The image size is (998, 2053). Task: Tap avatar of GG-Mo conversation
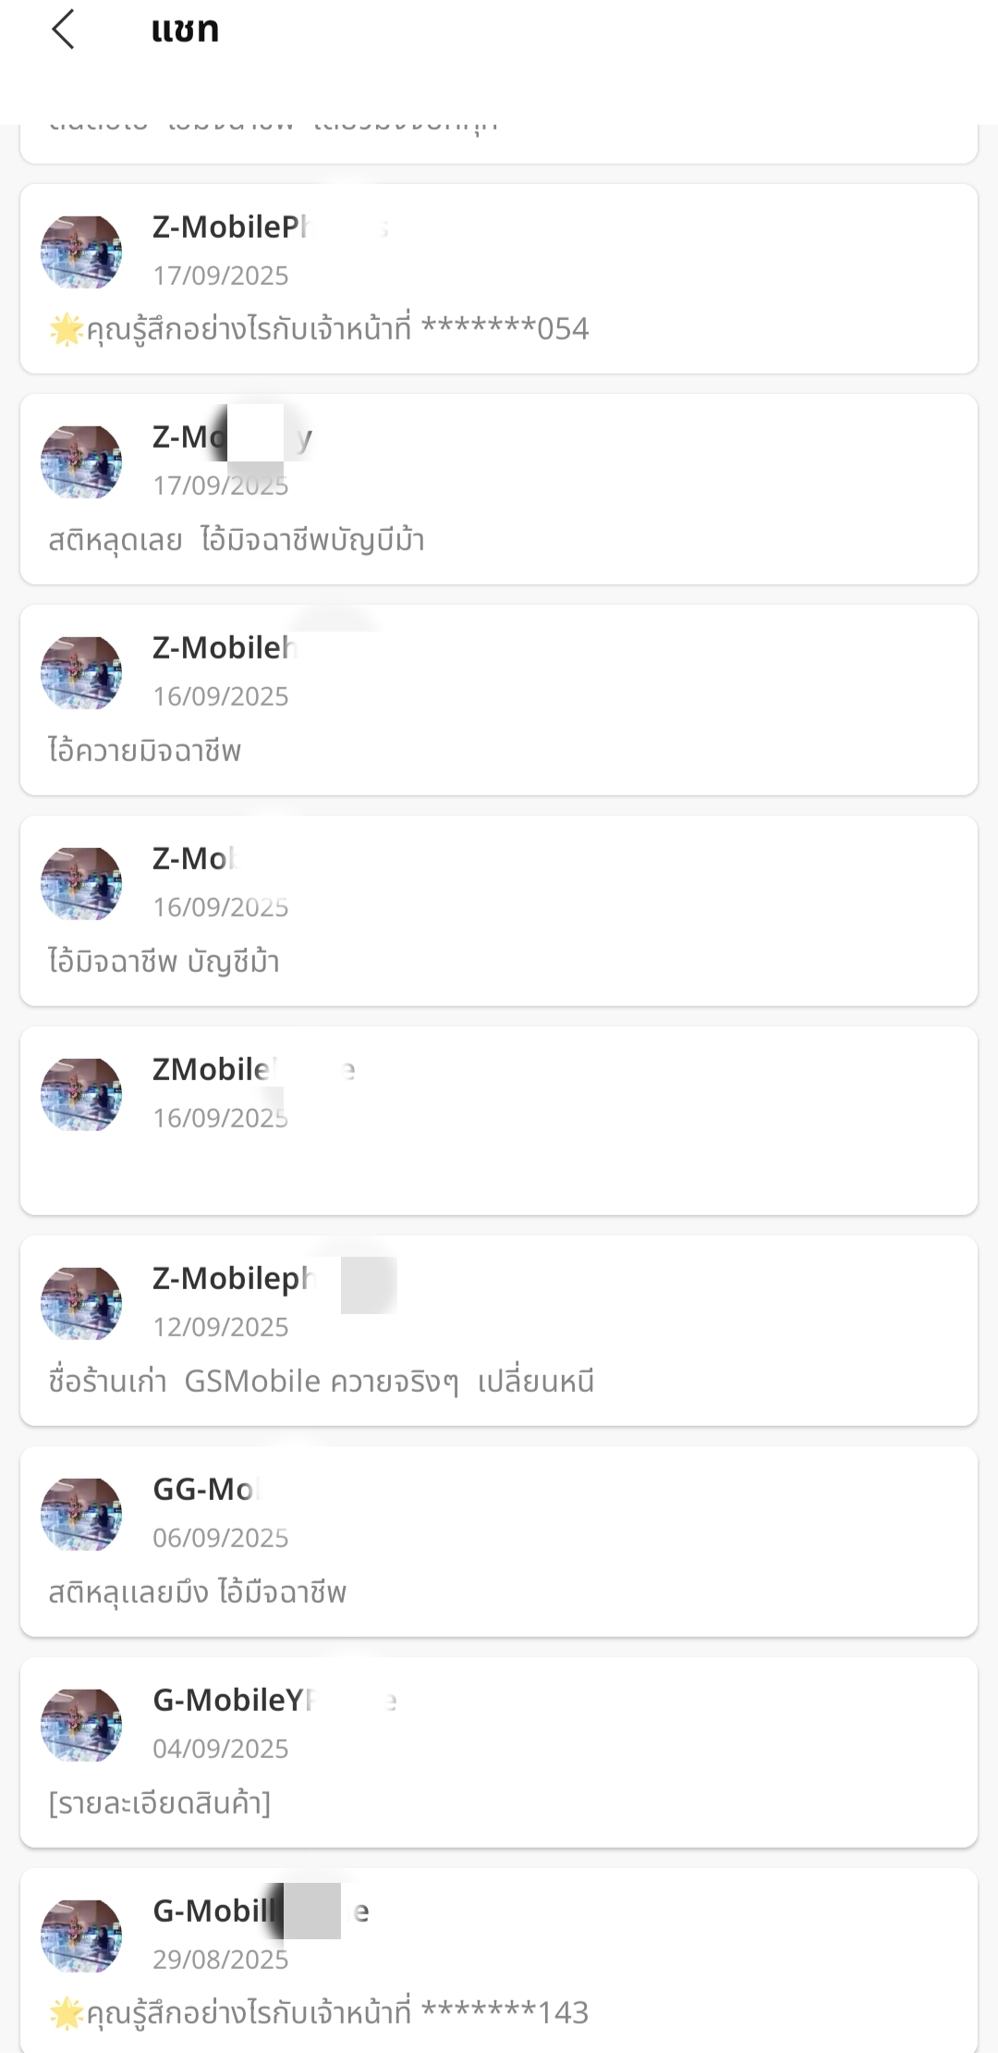(81, 1514)
